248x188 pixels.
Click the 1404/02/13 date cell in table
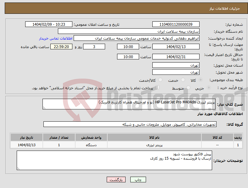(x=26, y=145)
